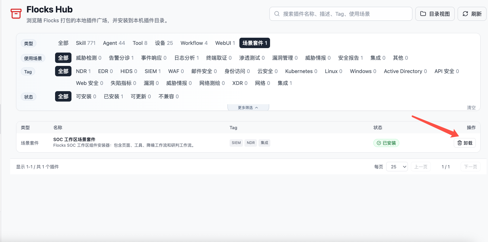Filter by tag HIDS 0

[x=129, y=71]
